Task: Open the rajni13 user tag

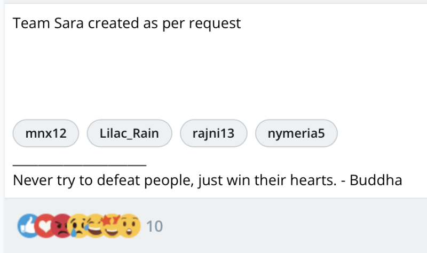Action: pos(213,133)
